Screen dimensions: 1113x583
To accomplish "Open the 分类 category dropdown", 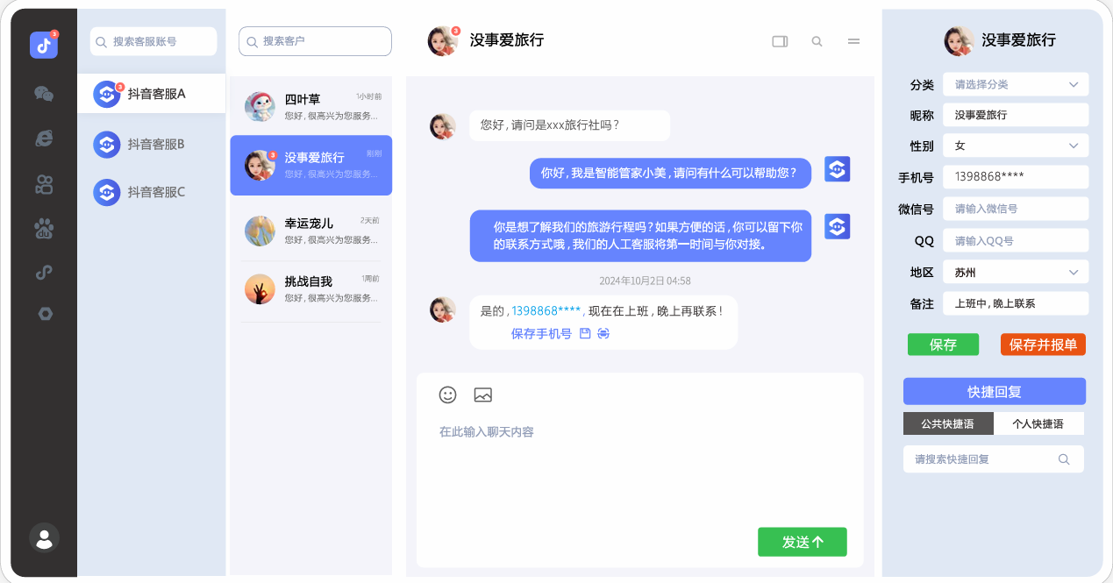I will pyautogui.click(x=1015, y=84).
